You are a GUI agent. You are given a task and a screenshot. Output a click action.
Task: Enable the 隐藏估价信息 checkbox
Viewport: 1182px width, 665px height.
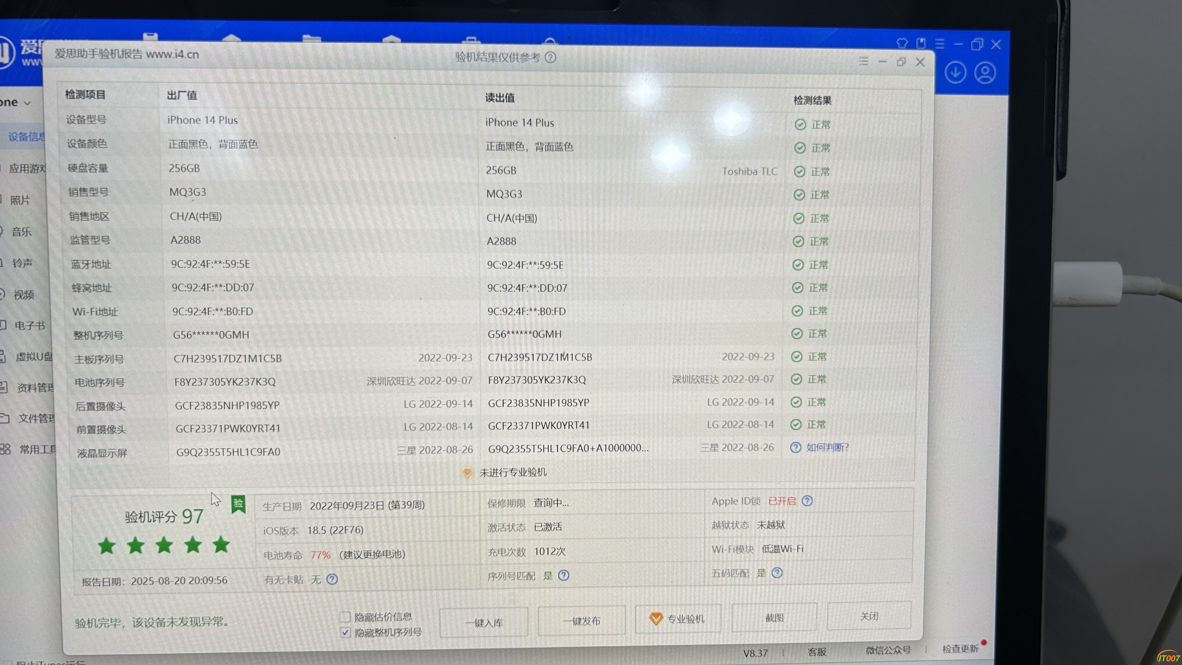[x=346, y=616]
